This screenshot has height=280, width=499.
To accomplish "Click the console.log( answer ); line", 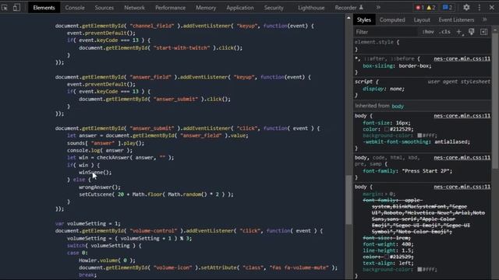I will click(x=100, y=150).
